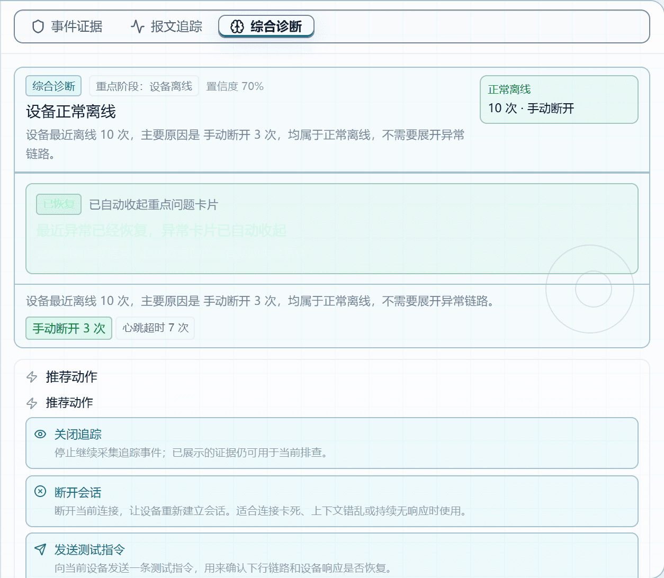Click the 心跳超时 7 次 chip
Image resolution: width=664 pixels, height=578 pixels.
pos(155,328)
